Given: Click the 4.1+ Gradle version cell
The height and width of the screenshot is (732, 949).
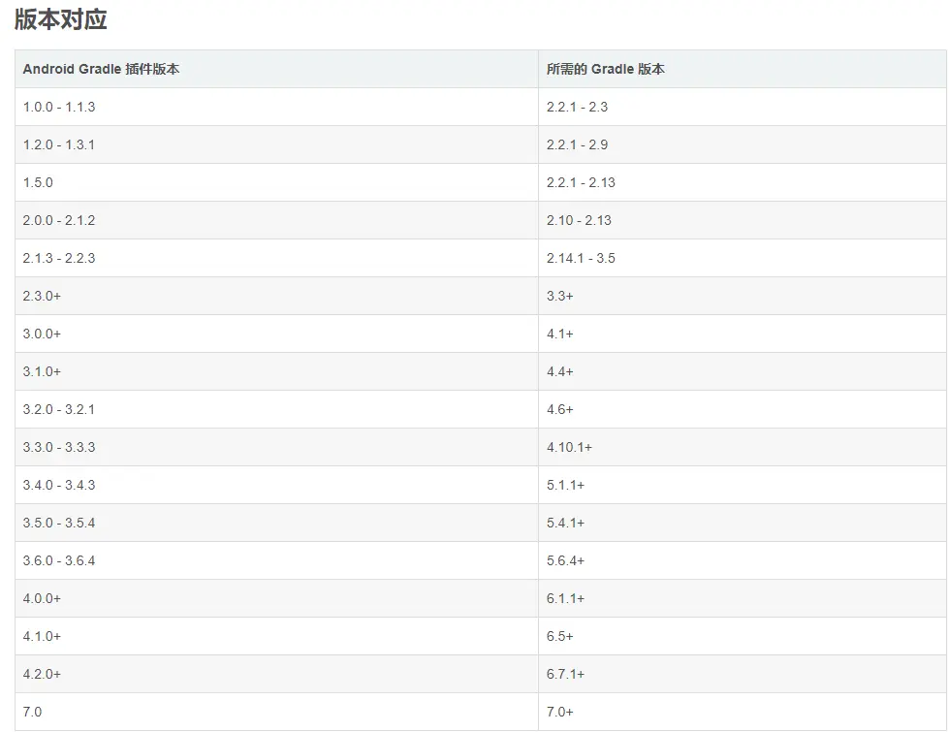Looking at the screenshot, I should [x=559, y=334].
